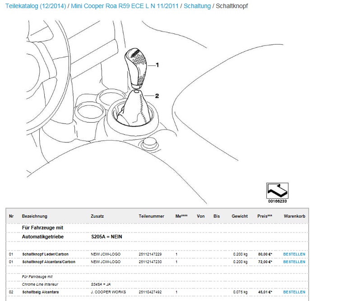Click the diagram image icon labeled 00166233
Viewport: 361px width, 301px height.
point(277,191)
